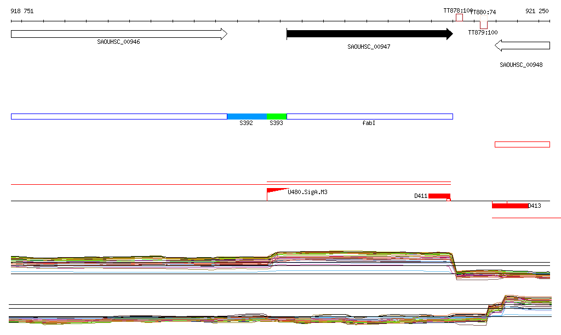
Task: Click the blue S392 segment
Action: coord(247,116)
